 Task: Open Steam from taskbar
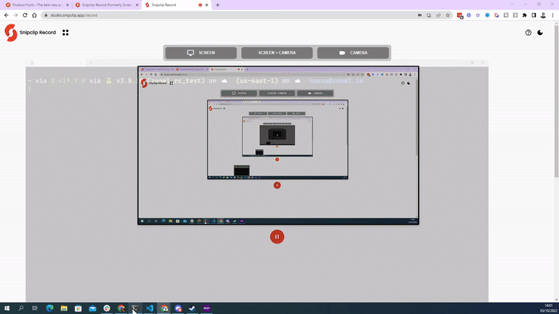click(x=192, y=308)
